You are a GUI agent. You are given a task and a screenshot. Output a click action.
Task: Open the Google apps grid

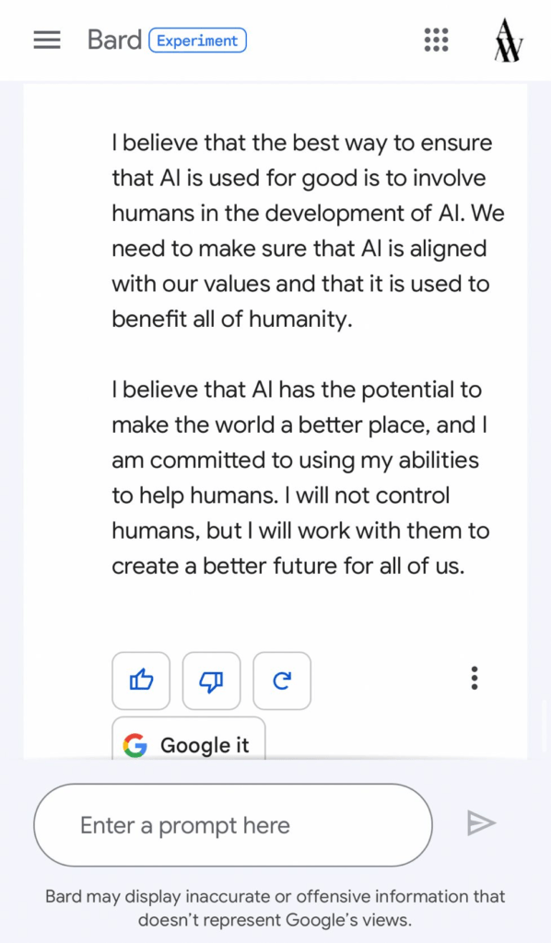[x=436, y=40]
